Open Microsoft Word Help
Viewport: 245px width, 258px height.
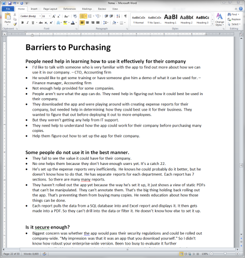(241, 9)
